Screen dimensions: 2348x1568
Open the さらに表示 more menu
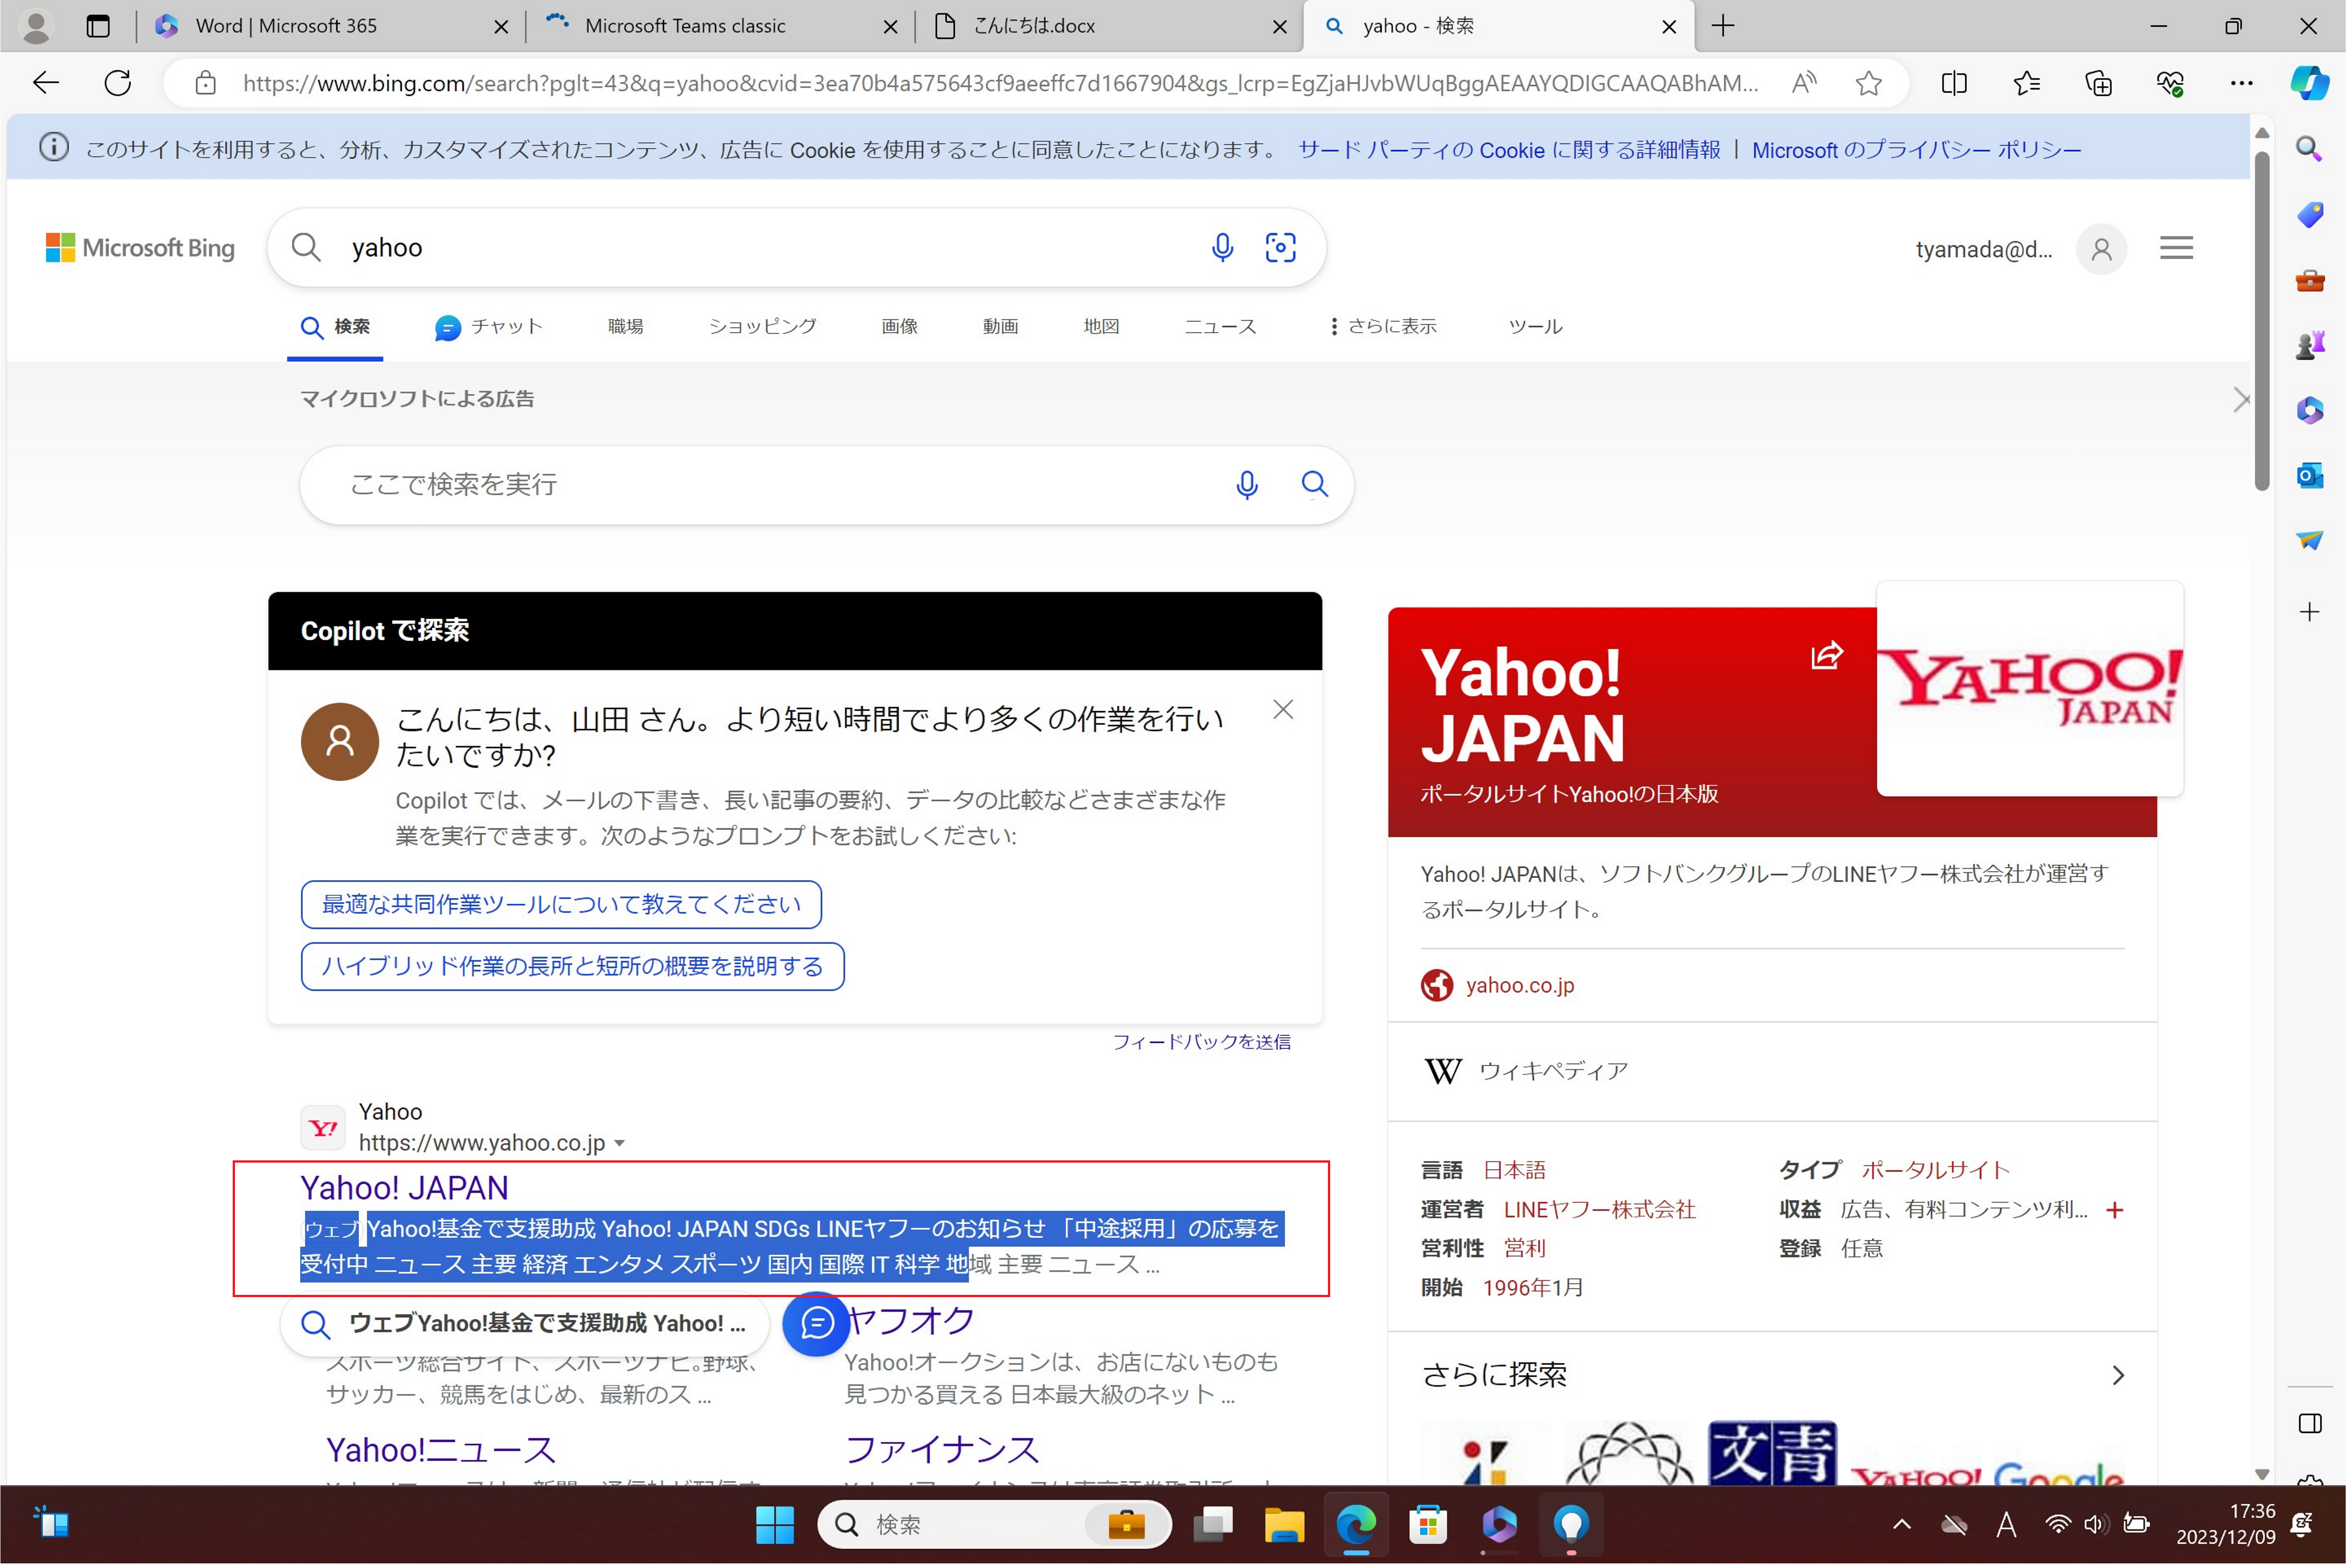tap(1384, 327)
